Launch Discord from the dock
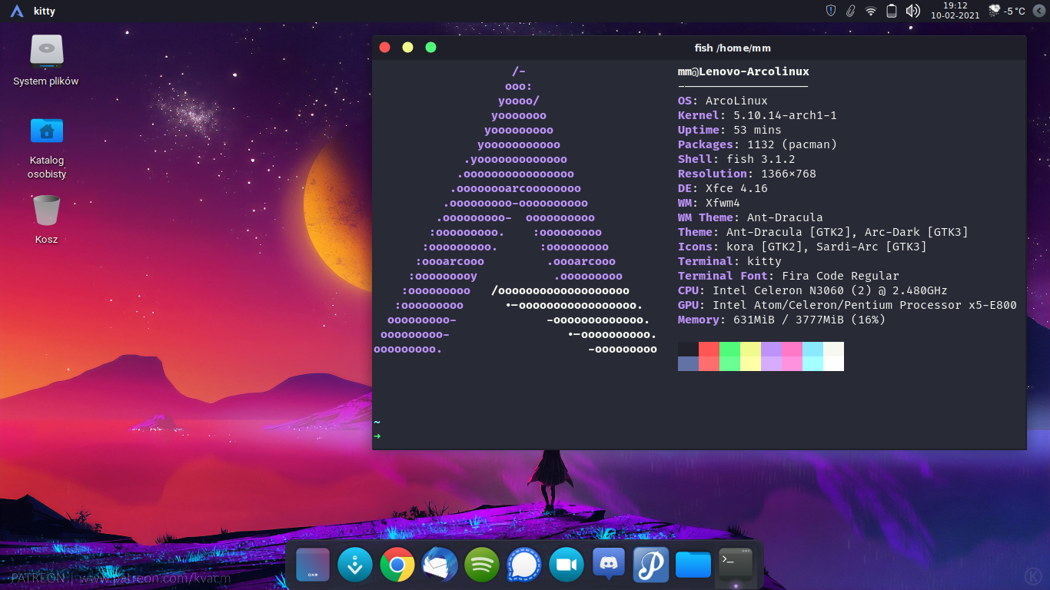1050x590 pixels. click(x=609, y=565)
